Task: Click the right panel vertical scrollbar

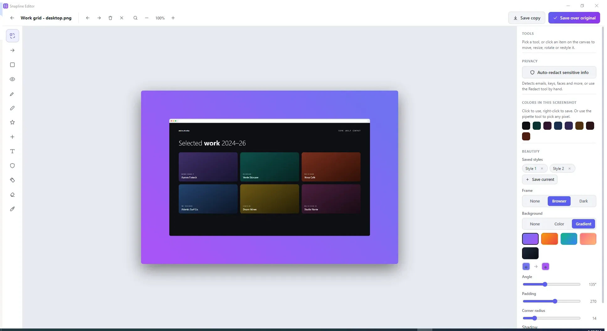Action: click(x=603, y=165)
